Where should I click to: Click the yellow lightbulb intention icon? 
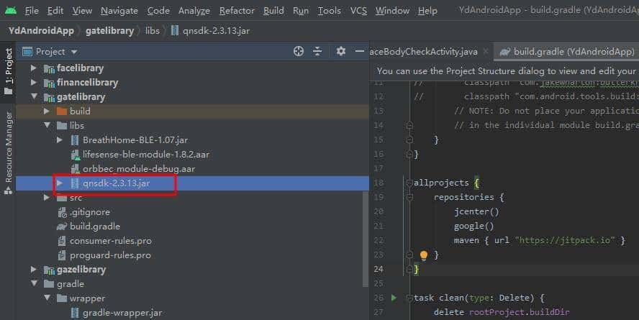[424, 255]
